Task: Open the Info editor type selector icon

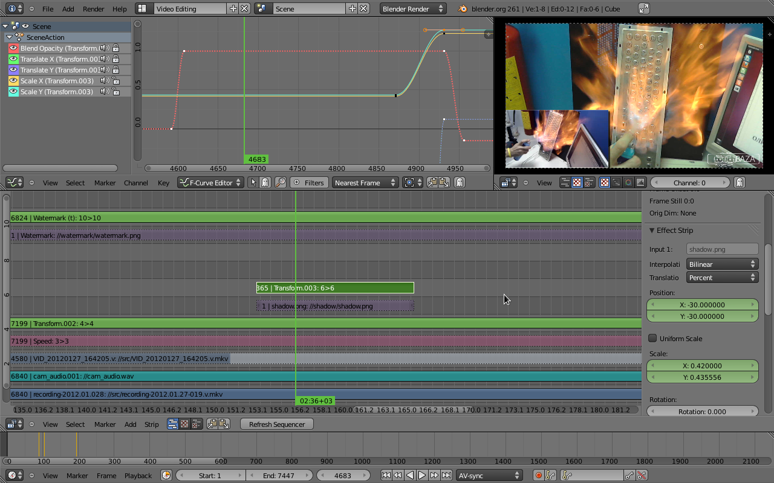Action: tap(15, 8)
